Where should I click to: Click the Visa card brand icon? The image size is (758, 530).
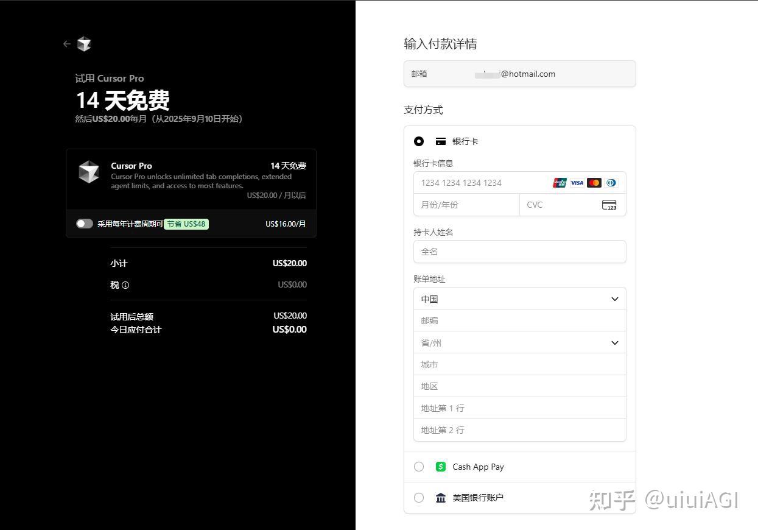coord(577,182)
